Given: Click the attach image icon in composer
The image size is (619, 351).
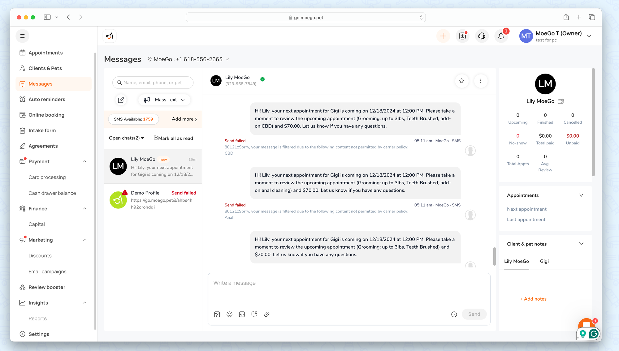Looking at the screenshot, I should (217, 314).
